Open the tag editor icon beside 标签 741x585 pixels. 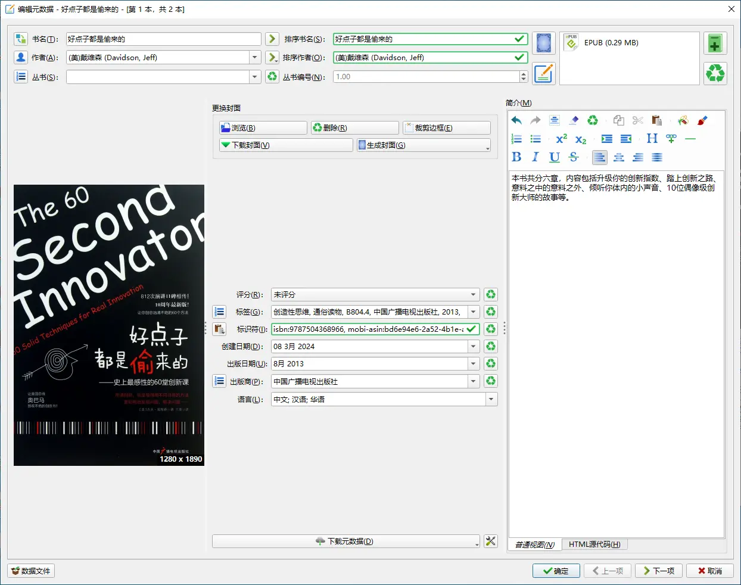coord(219,312)
